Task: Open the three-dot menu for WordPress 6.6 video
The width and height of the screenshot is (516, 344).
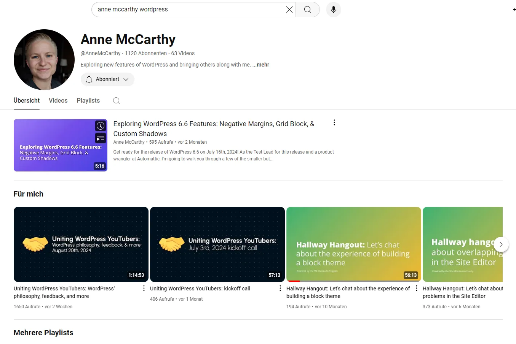Action: 334,122
